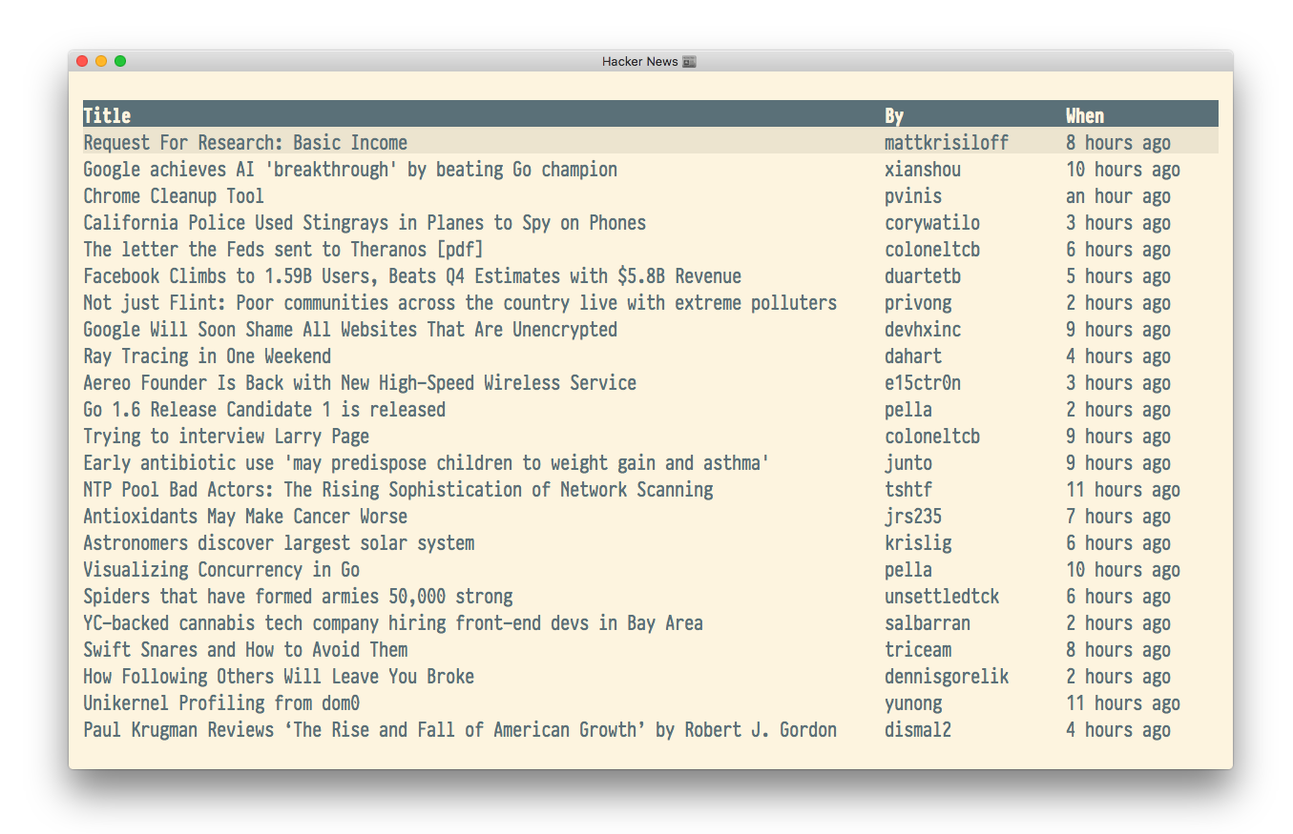The width and height of the screenshot is (1293, 834).
Task: Click the terminal icon beside the Hacker News title
Action: coord(689,61)
